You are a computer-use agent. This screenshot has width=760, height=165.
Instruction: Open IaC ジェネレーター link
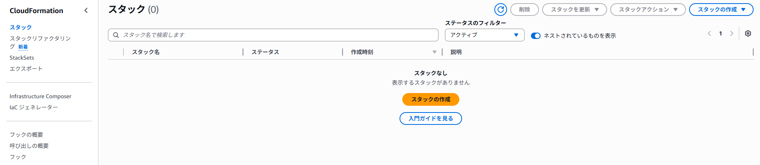(x=34, y=107)
